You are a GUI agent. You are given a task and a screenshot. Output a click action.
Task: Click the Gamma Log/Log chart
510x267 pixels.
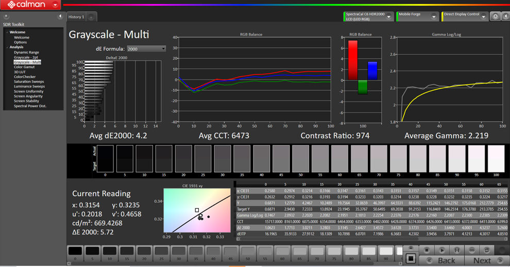(x=449, y=79)
